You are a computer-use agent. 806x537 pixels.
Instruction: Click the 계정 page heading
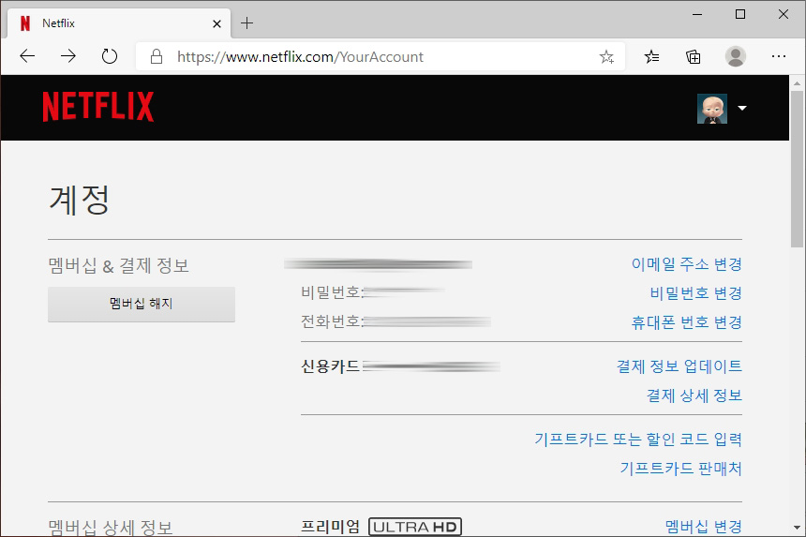[79, 200]
